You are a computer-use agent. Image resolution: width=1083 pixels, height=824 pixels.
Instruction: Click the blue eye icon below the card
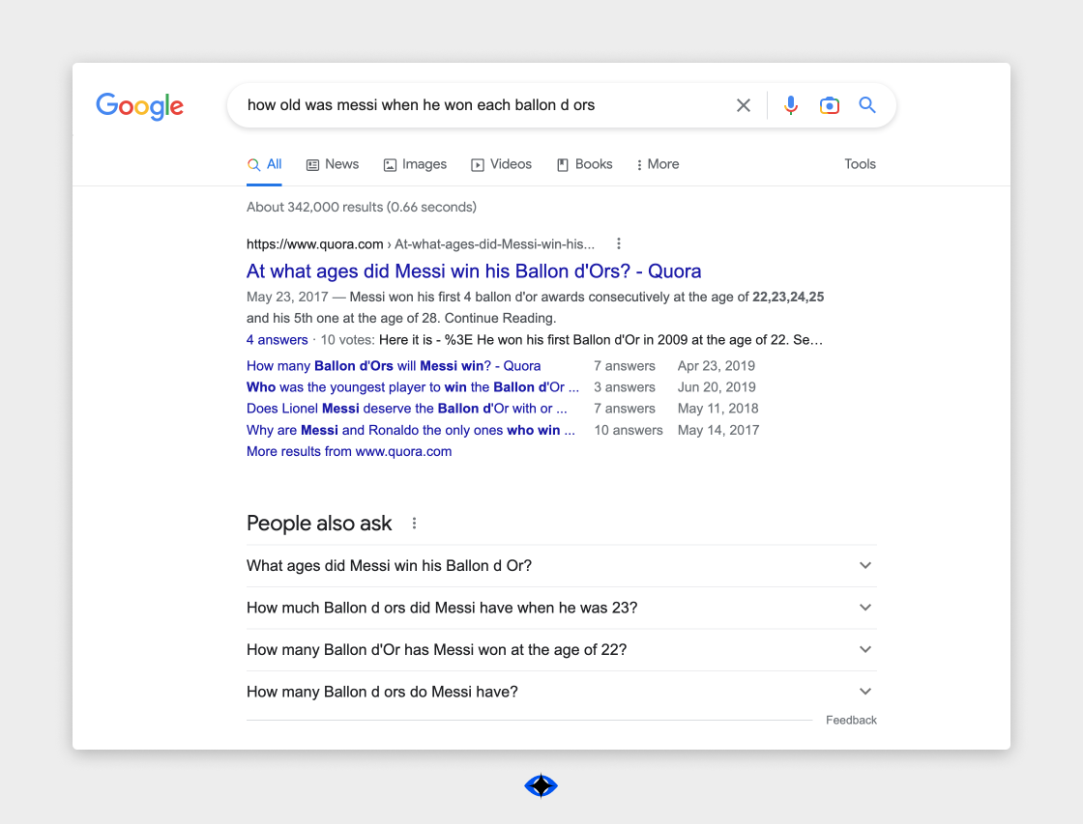point(541,785)
